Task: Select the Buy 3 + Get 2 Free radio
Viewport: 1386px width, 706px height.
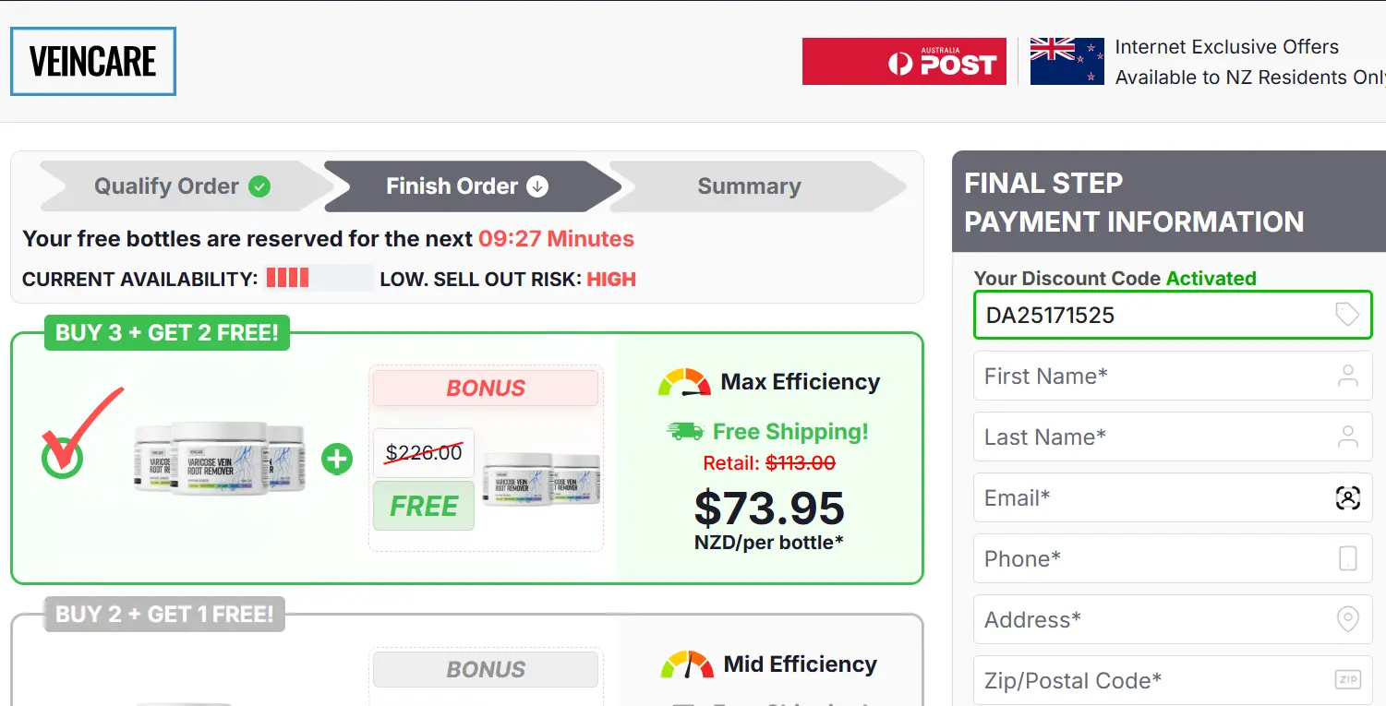Action: coord(62,459)
